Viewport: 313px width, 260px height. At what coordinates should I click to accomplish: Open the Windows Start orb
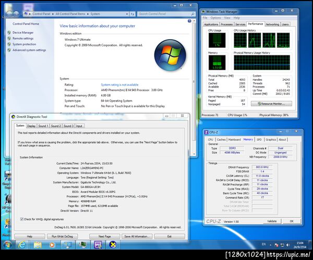click(x=8, y=245)
